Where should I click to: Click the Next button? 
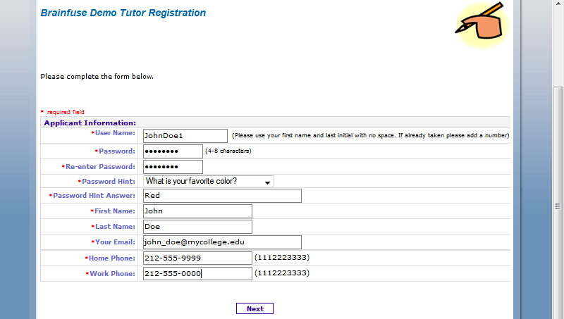tap(255, 308)
